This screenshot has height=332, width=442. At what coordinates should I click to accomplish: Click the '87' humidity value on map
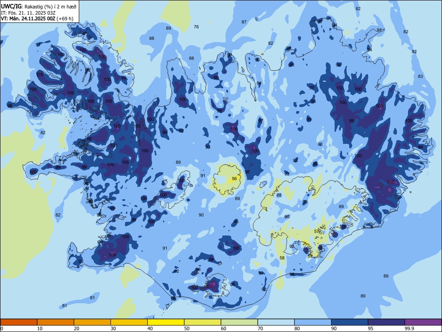244,22
